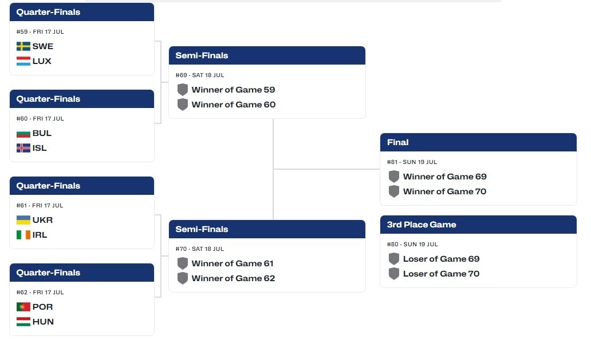
Task: Click the Hungary flag icon
Action: (23, 322)
